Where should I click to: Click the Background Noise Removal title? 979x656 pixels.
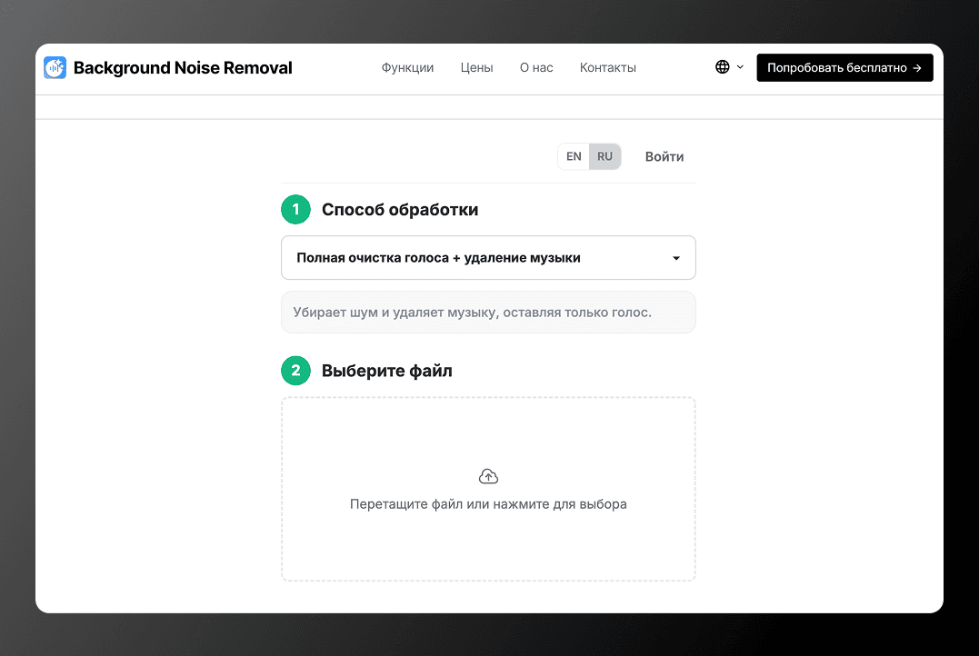(183, 67)
